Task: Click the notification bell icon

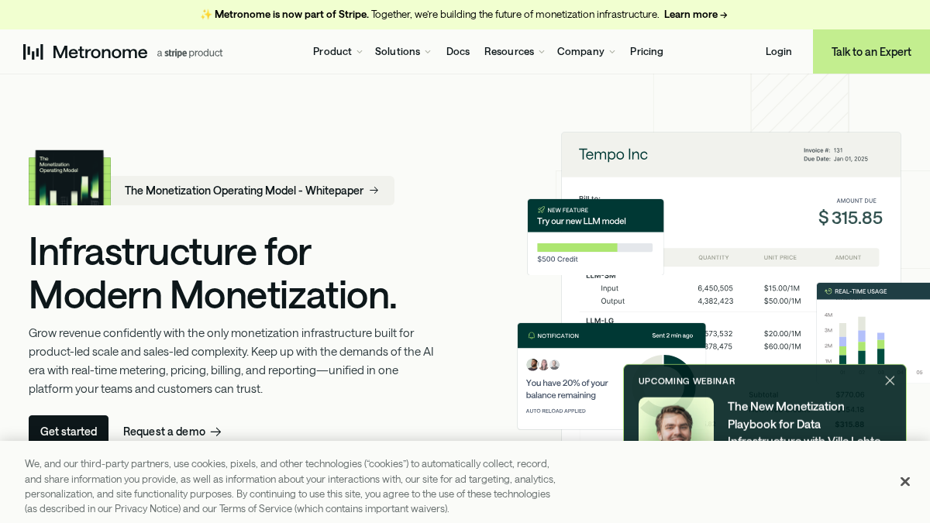Action: [x=532, y=335]
